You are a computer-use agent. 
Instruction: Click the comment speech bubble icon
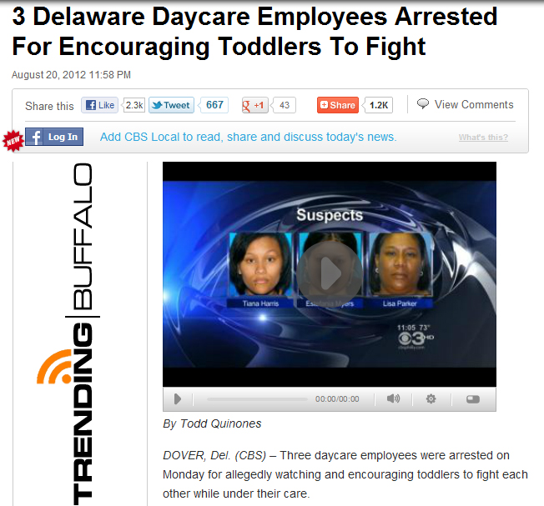[x=422, y=103]
